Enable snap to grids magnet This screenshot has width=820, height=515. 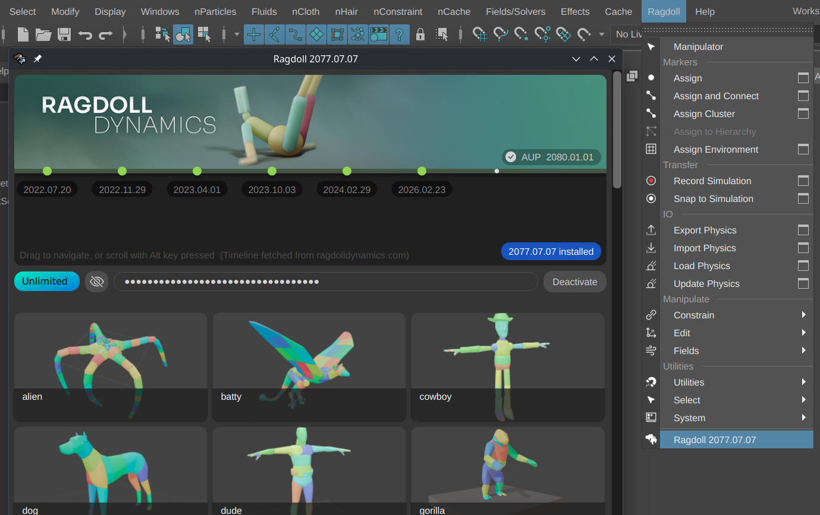coord(480,34)
